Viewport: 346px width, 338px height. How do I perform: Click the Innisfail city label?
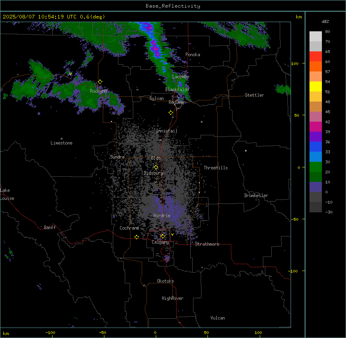167,131
